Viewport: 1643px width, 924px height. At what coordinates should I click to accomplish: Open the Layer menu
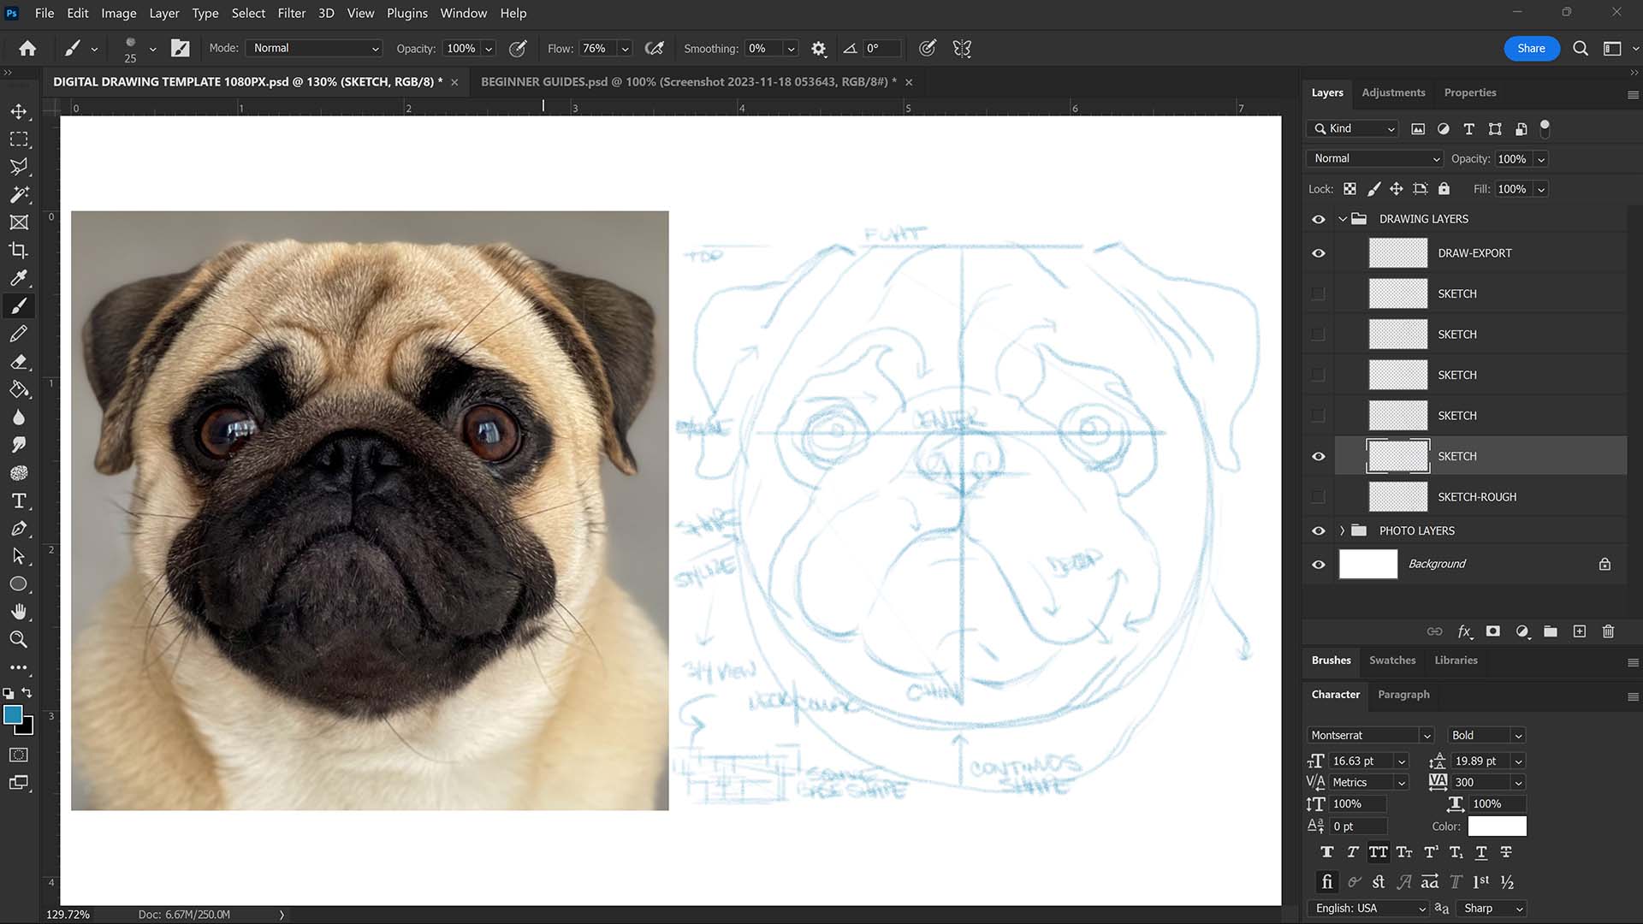click(x=164, y=13)
